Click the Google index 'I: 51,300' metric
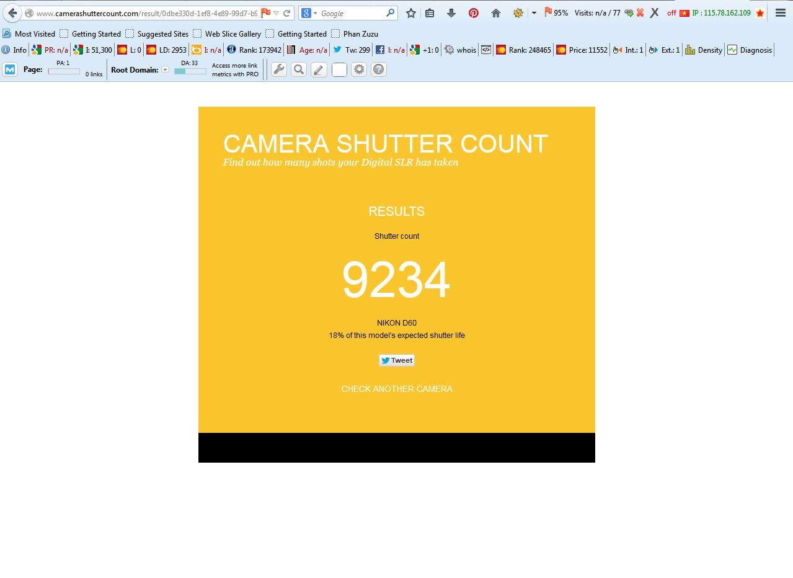Screen dimensions: 793x578 [92, 50]
